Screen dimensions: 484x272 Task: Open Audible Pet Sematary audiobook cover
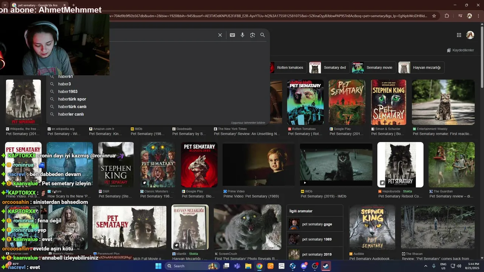pyautogui.click(x=372, y=227)
